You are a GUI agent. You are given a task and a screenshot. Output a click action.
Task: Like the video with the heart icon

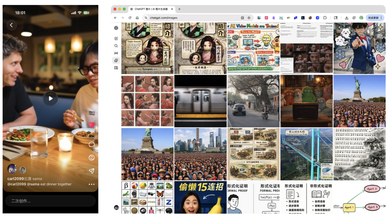coord(92,125)
